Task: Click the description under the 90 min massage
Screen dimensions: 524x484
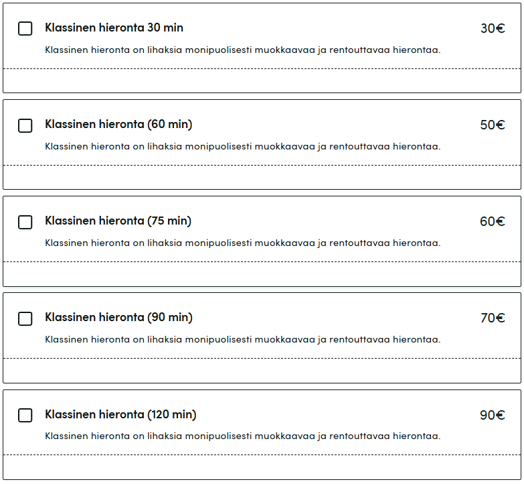Action: (x=242, y=340)
